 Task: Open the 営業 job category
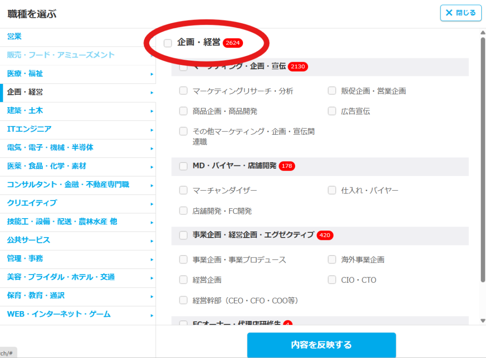[x=14, y=37]
